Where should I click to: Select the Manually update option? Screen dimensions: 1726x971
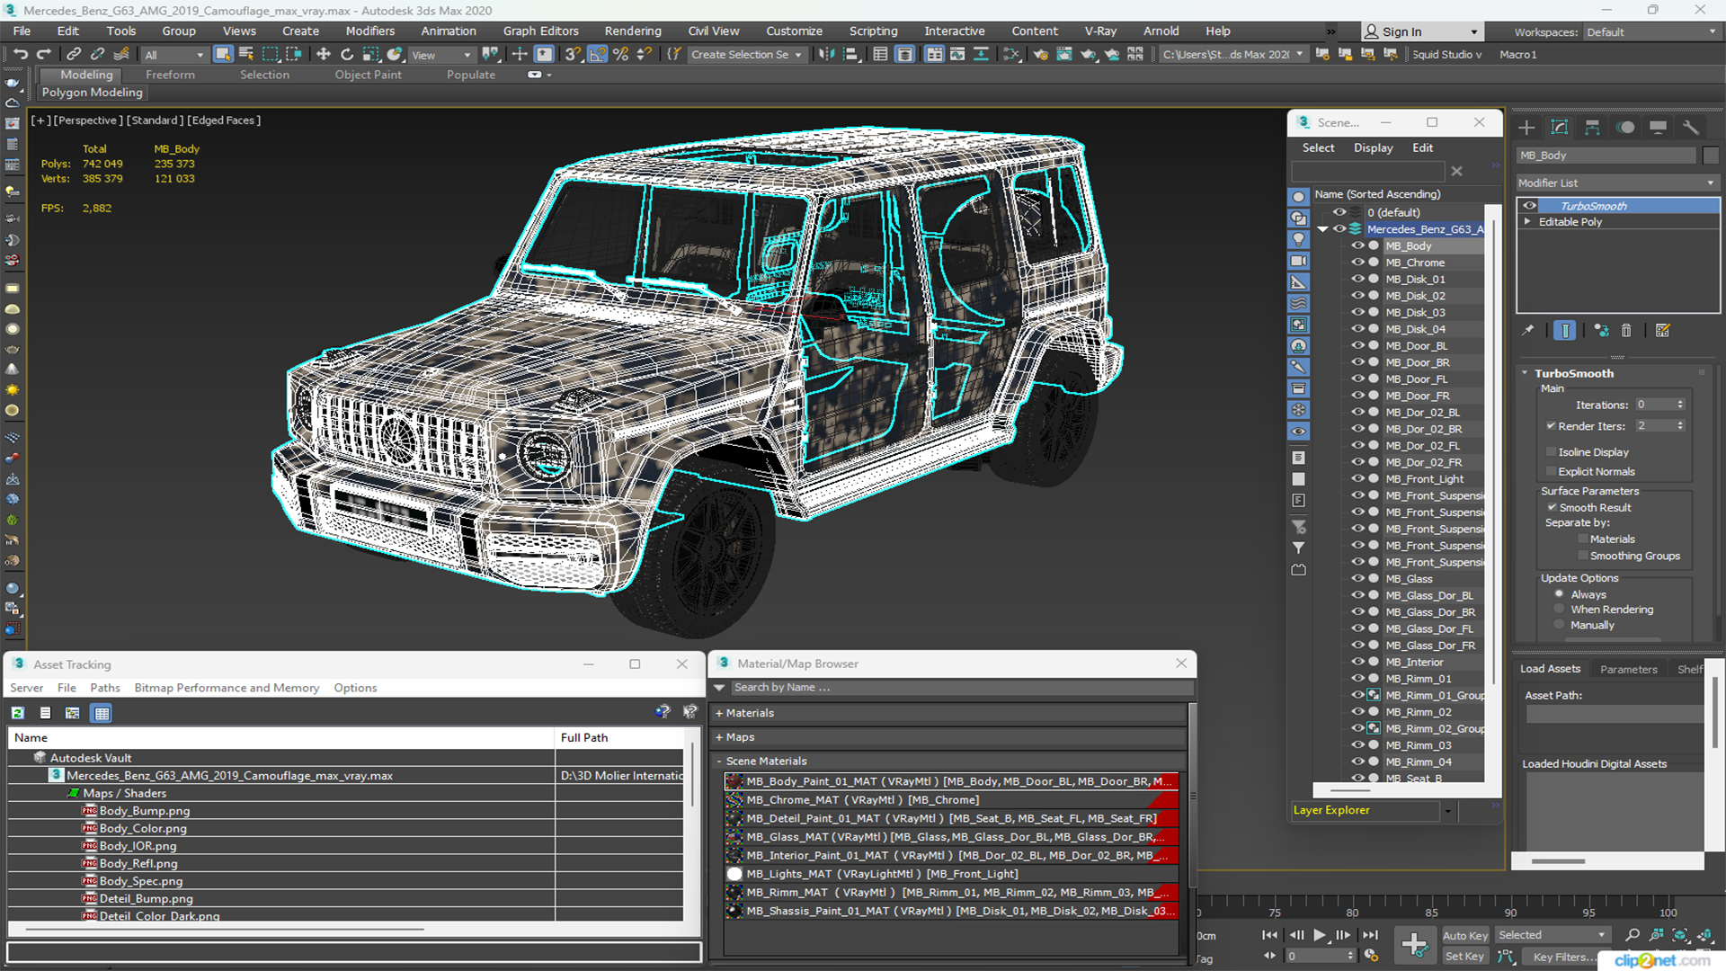pyautogui.click(x=1560, y=625)
